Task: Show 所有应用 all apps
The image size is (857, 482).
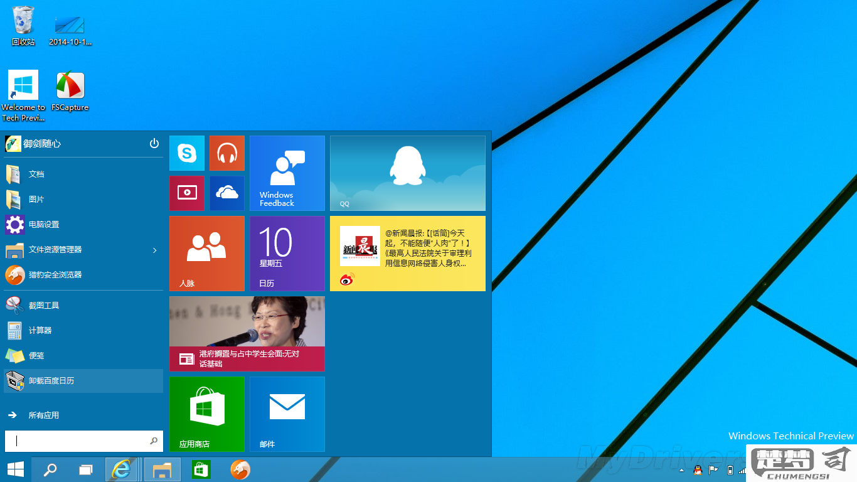Action: point(83,415)
